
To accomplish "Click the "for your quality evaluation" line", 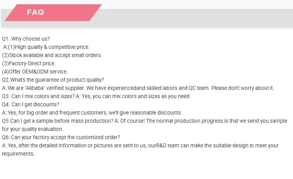I will click(32, 129).
